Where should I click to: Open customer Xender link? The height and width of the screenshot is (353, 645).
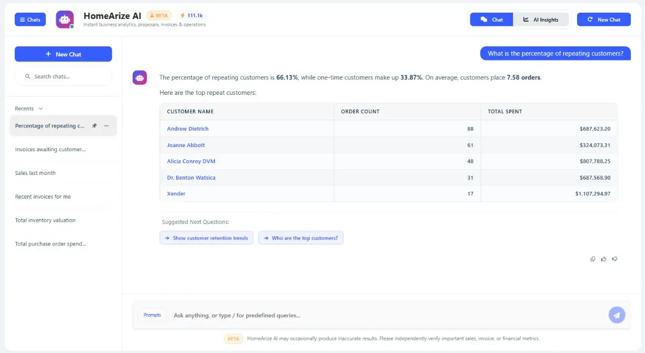pyautogui.click(x=176, y=194)
